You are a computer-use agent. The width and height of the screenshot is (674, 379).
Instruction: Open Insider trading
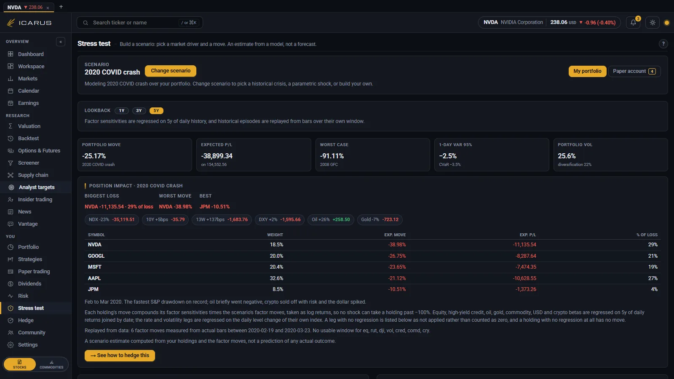35,199
